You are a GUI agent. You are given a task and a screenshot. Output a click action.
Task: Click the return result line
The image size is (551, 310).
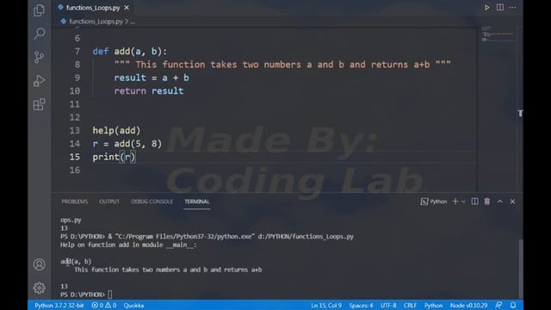(x=149, y=91)
